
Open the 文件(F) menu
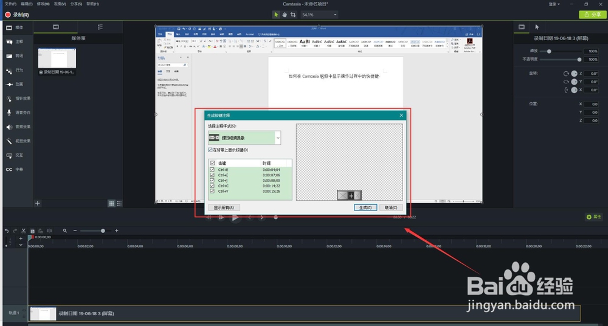[x=10, y=4]
